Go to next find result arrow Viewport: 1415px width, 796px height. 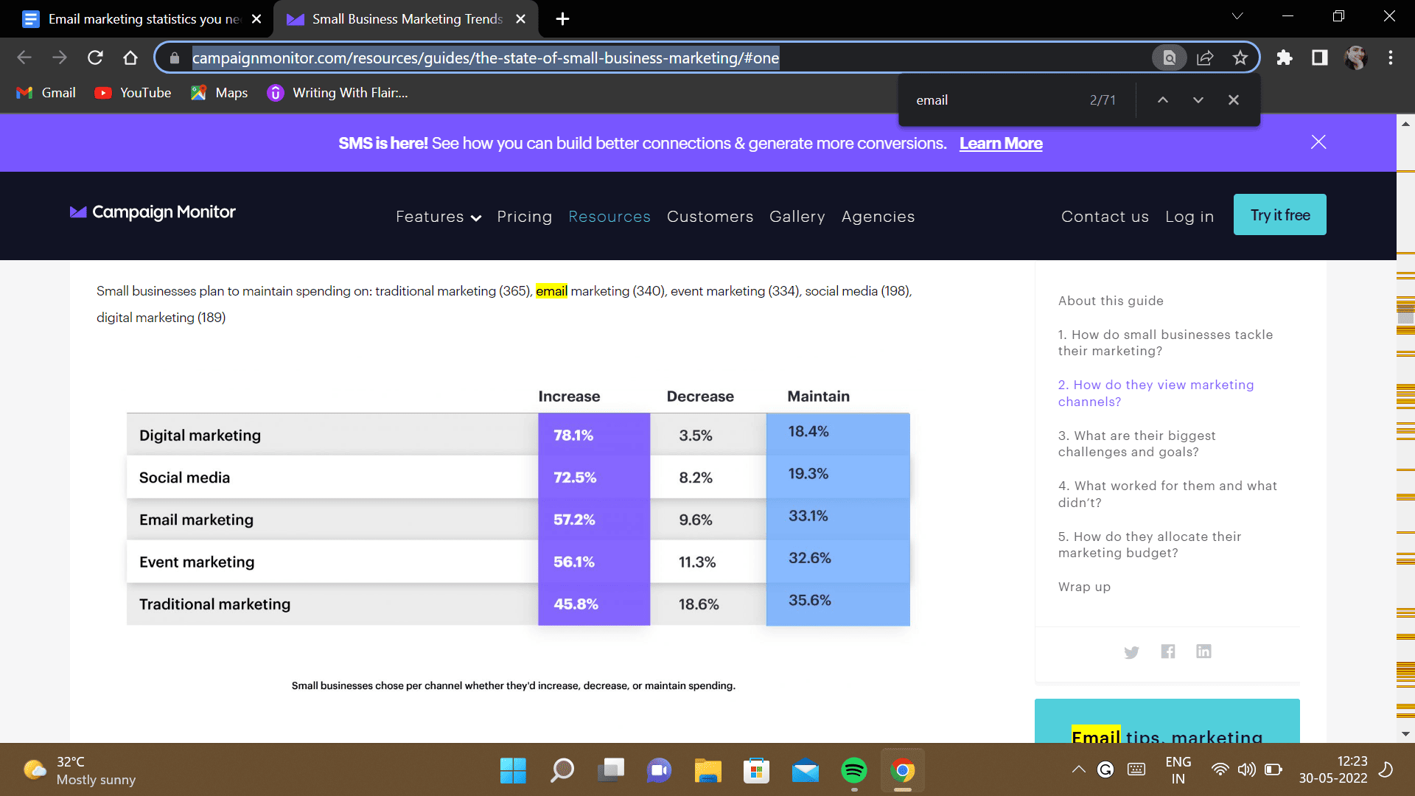(1198, 100)
